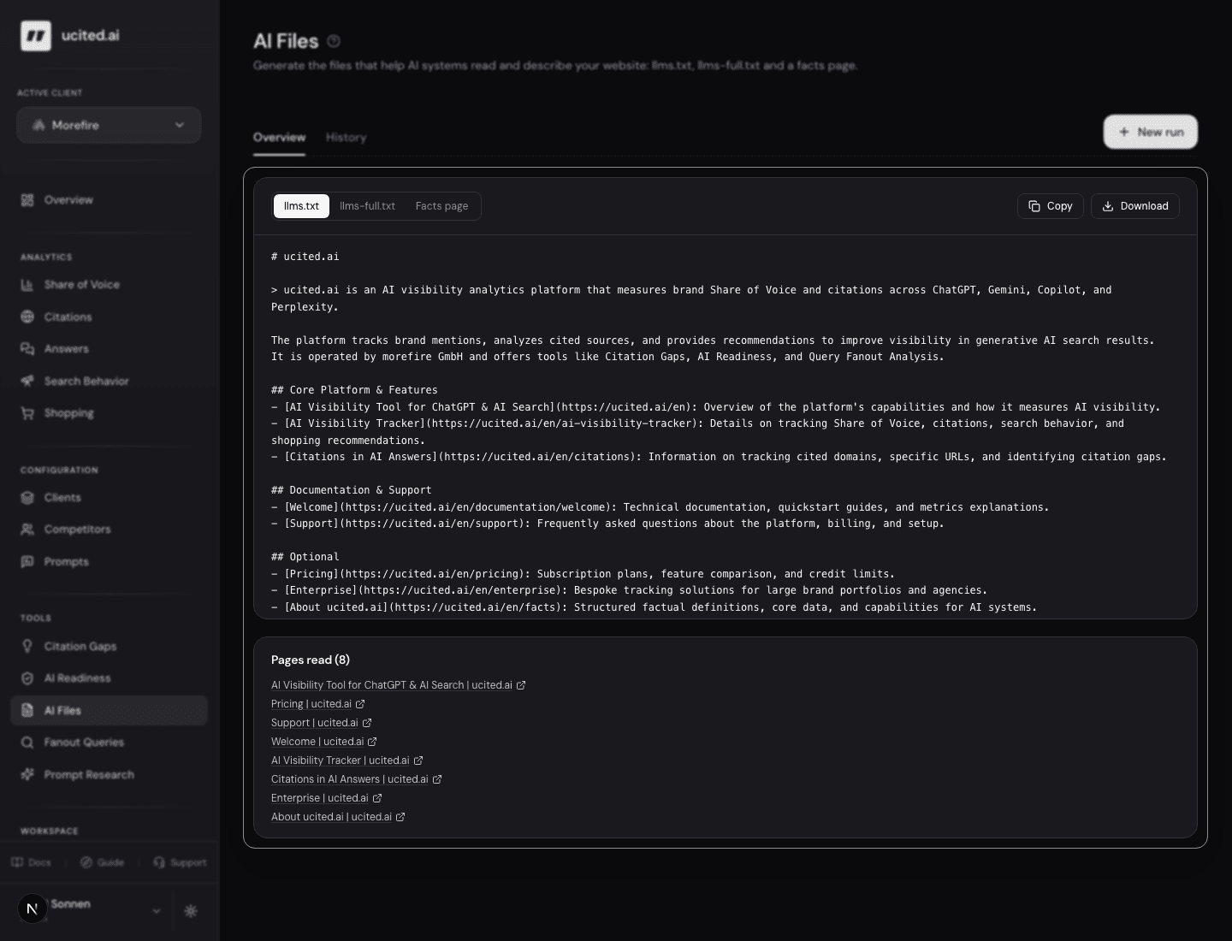This screenshot has width=1232, height=941.
Task: Open the Morefire active client dropdown
Action: (109, 125)
